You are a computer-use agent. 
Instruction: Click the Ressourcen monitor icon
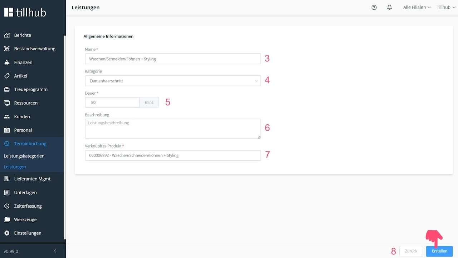[7, 103]
